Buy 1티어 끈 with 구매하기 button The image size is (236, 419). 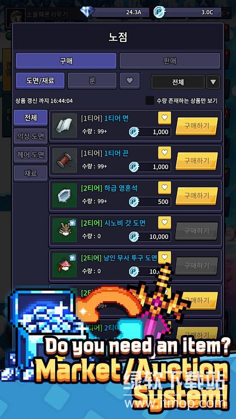(x=197, y=161)
